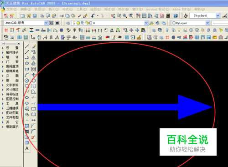228x167 pixels.
Task: Open the AutoCAD 经典 workspace dropdown
Action: coord(46,23)
